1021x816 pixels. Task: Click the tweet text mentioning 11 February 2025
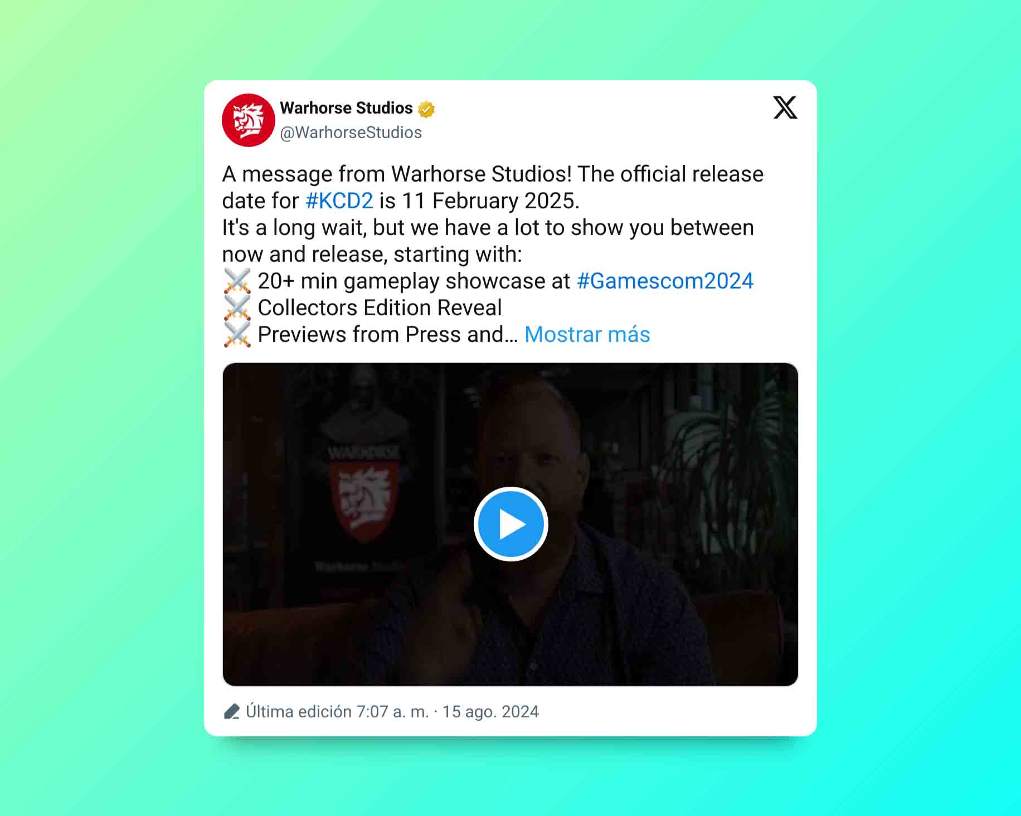click(491, 201)
